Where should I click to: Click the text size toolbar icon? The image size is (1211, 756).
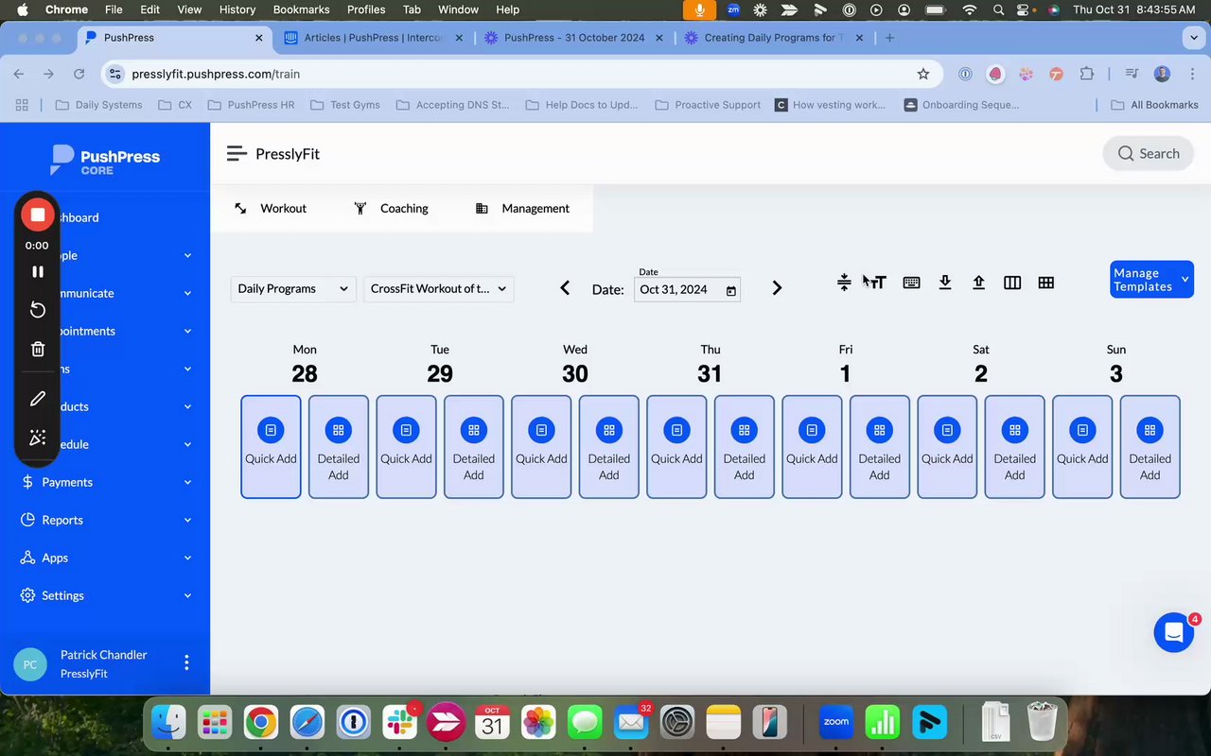877,283
